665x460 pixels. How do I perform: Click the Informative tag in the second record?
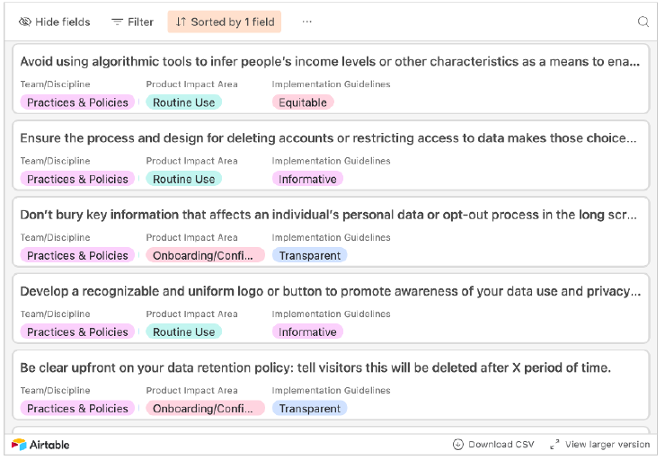[x=307, y=179]
